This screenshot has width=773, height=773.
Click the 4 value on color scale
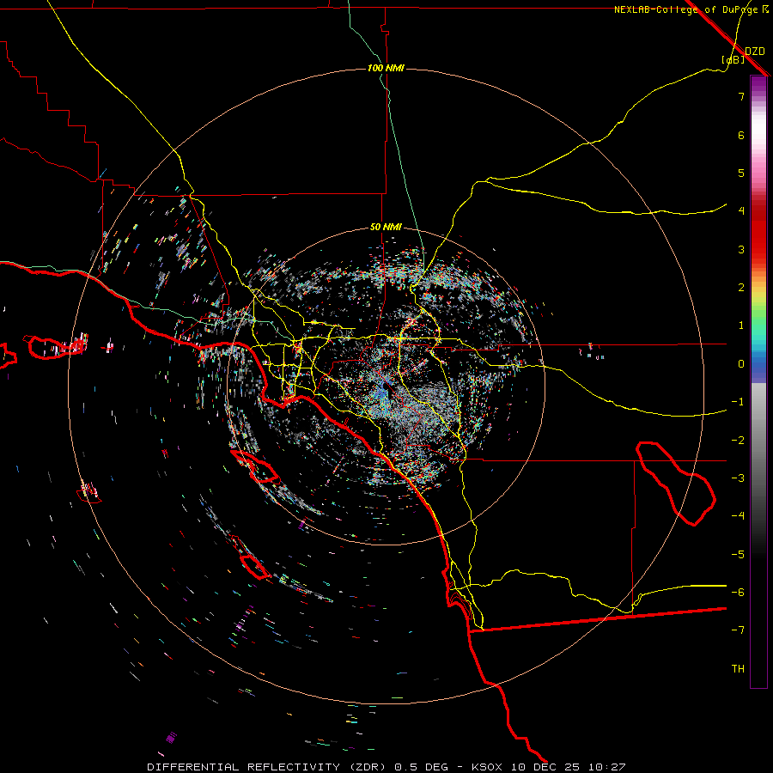point(741,211)
